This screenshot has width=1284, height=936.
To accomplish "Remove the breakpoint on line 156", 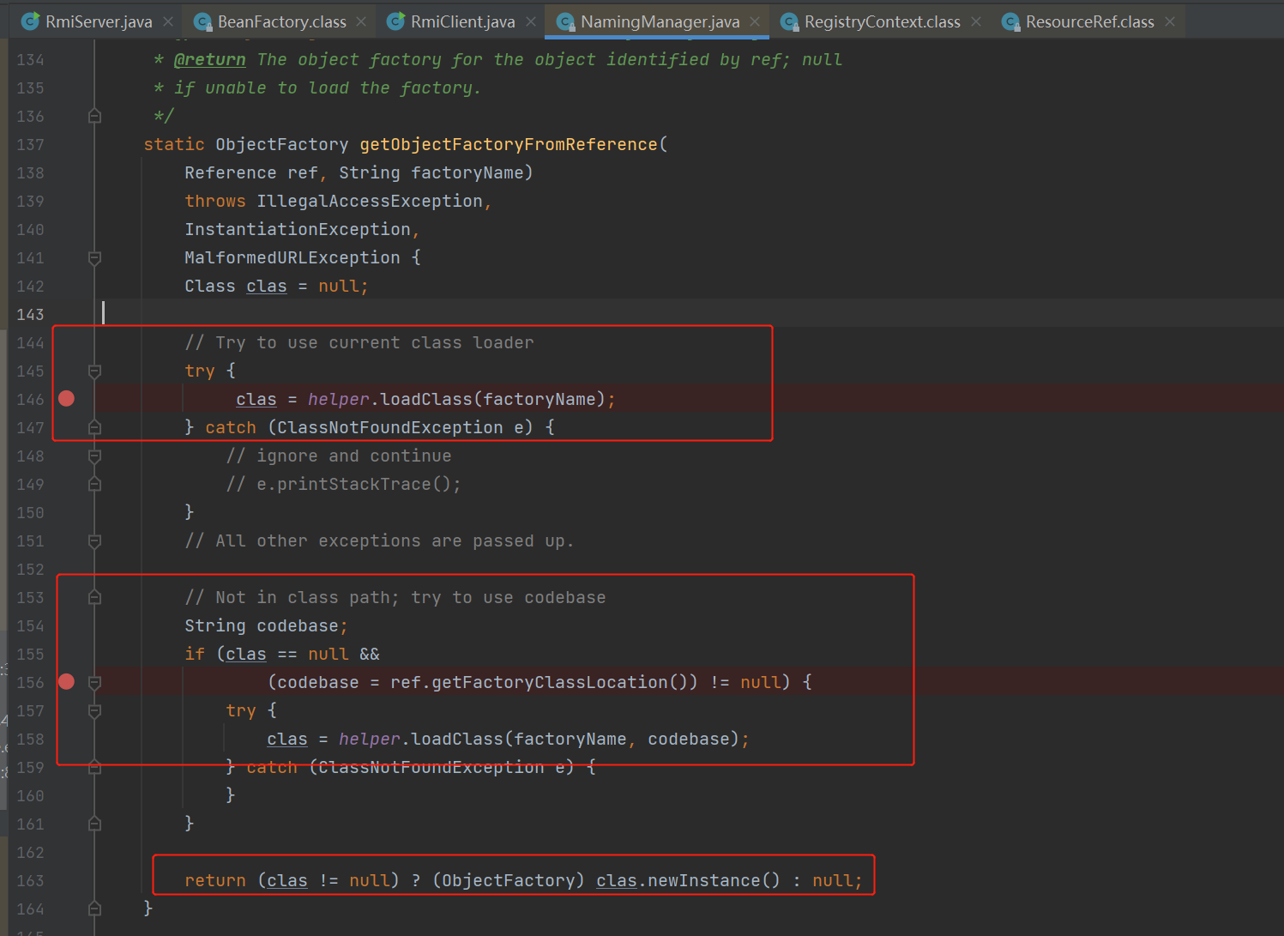I will coord(66,681).
